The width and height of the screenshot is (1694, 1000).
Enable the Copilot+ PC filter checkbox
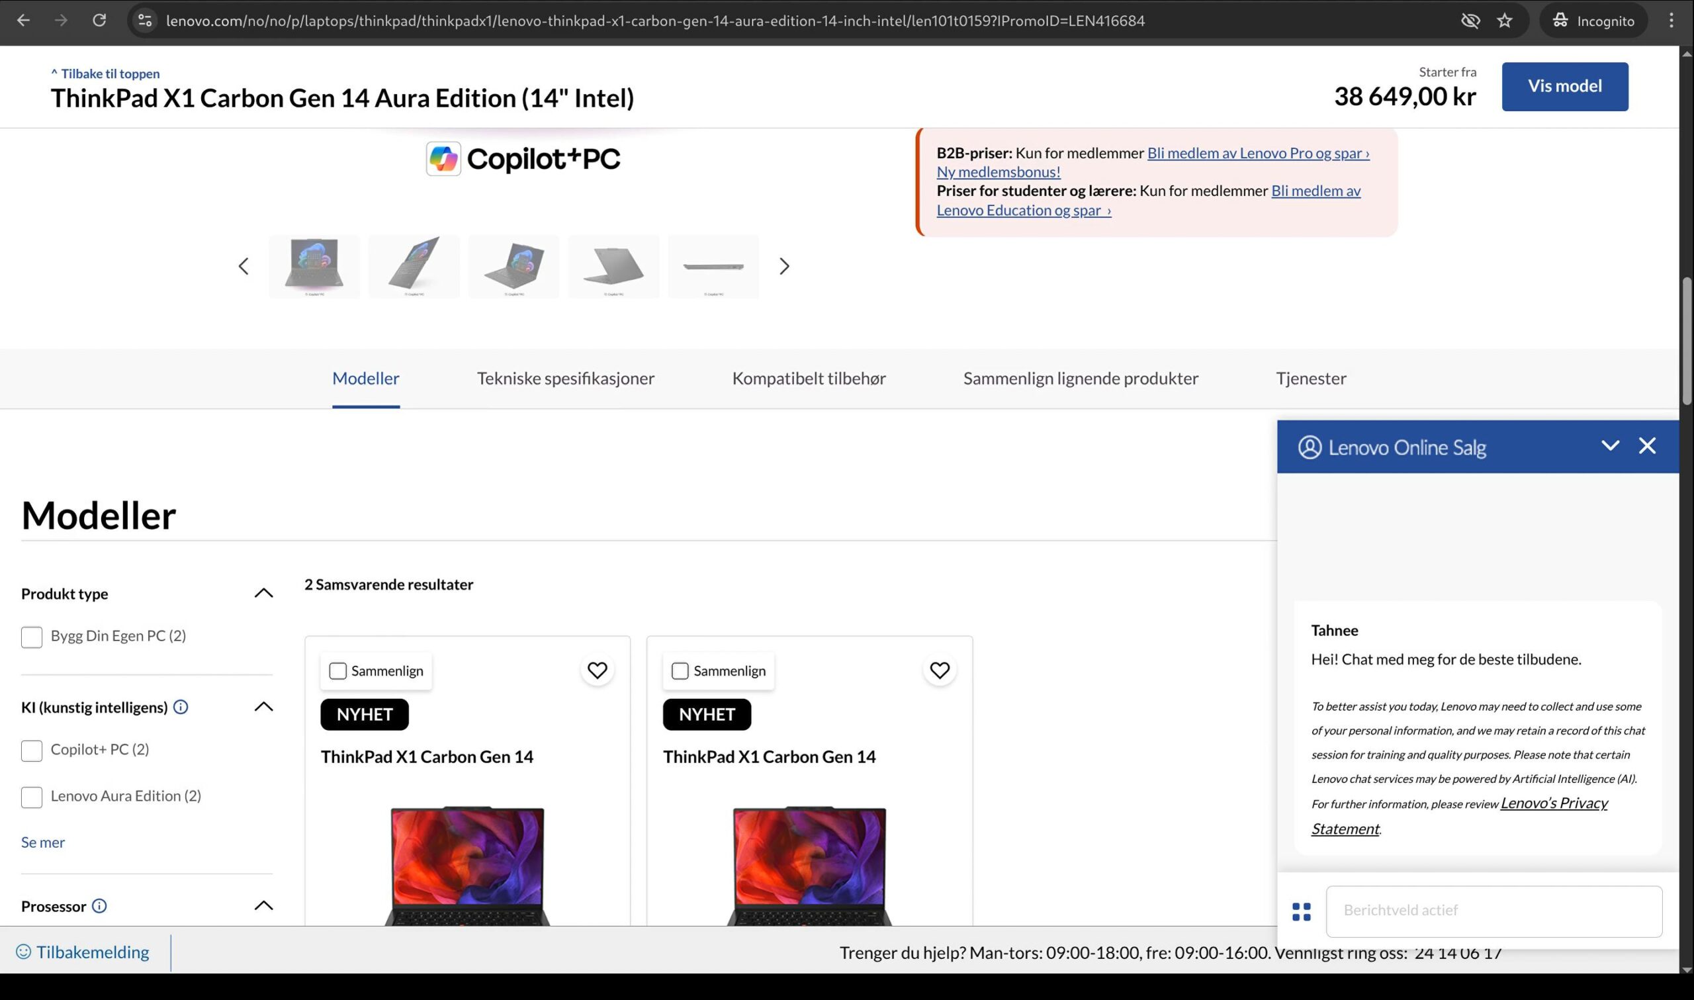(x=32, y=750)
